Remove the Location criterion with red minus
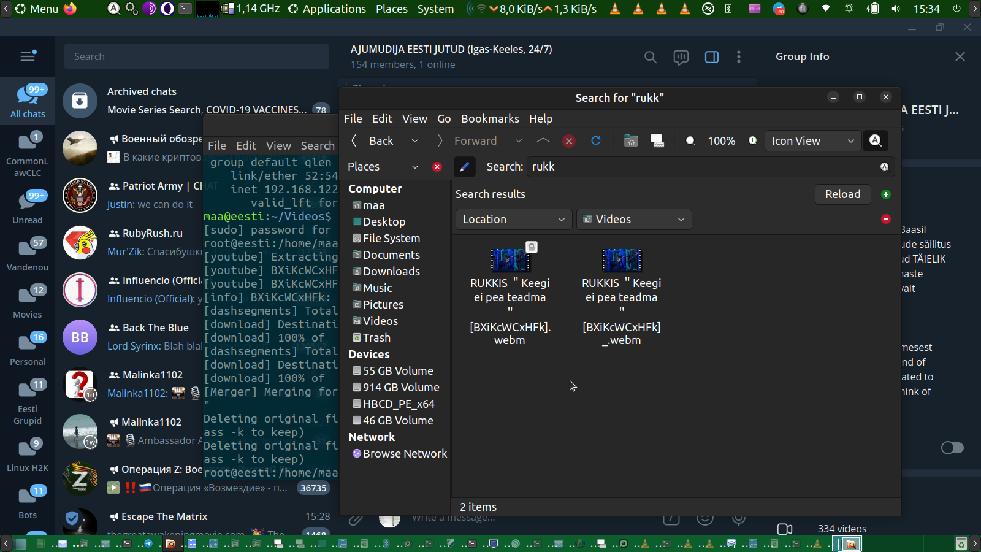This screenshot has width=981, height=552. coord(885,220)
